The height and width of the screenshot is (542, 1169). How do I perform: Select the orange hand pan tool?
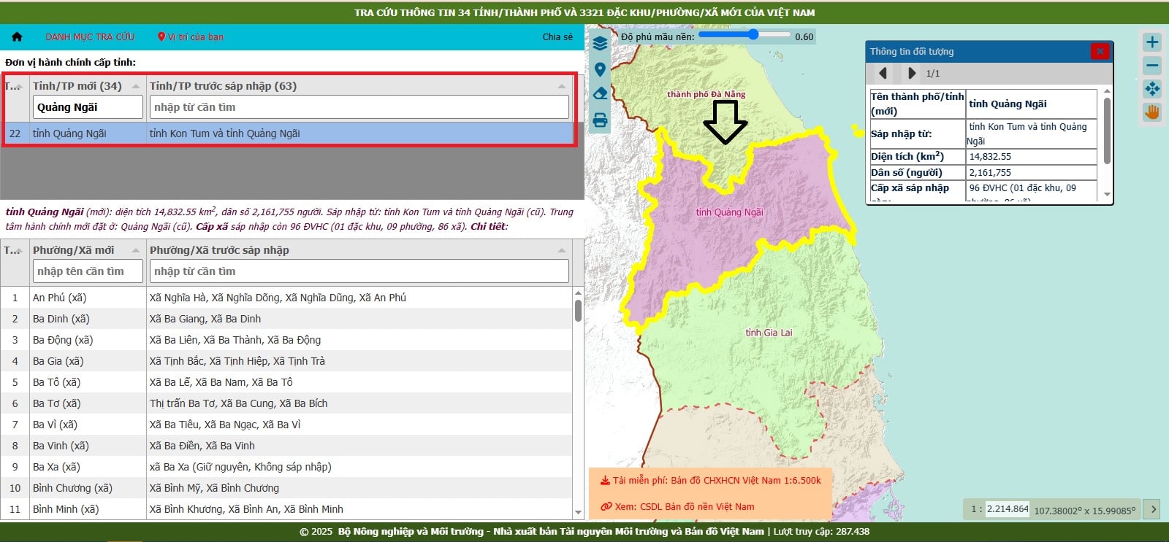[x=1152, y=112]
